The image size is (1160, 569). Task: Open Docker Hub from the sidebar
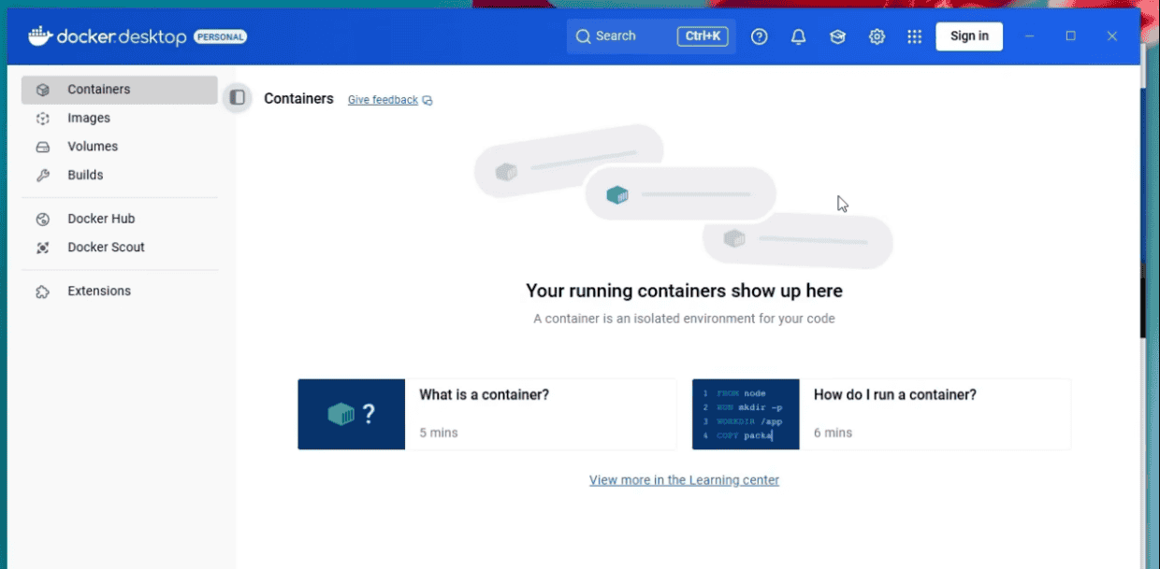click(x=99, y=218)
